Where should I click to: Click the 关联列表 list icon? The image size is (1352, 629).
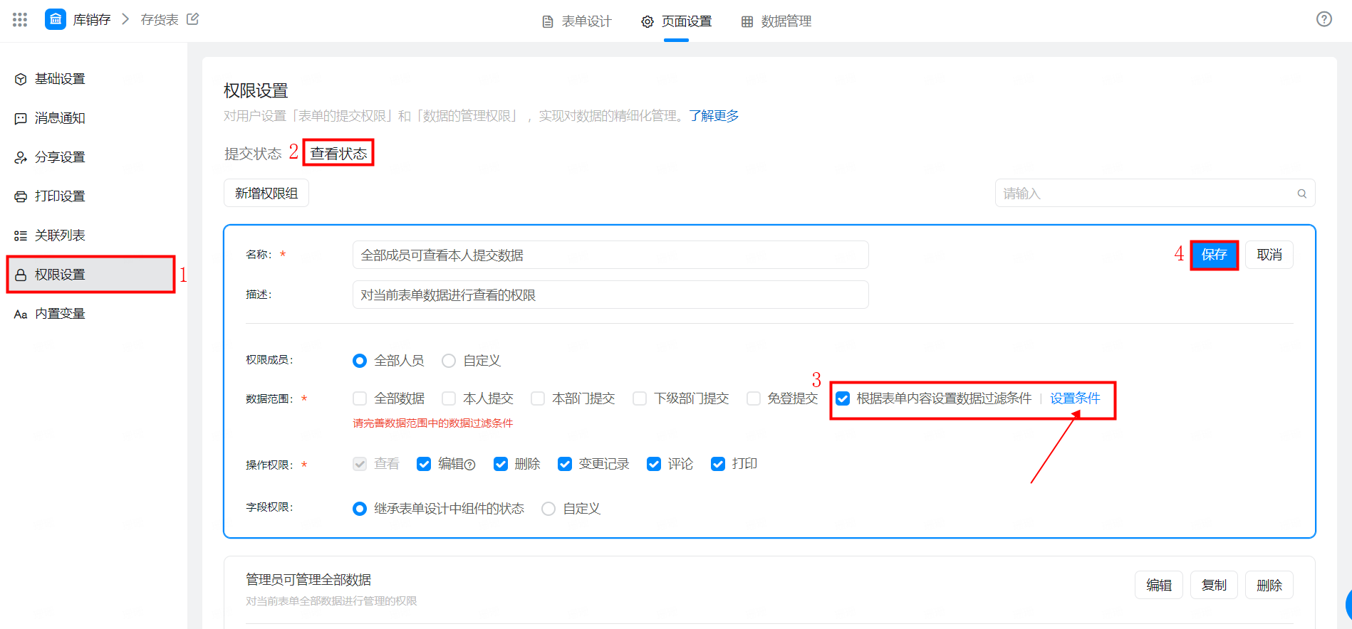(x=21, y=236)
